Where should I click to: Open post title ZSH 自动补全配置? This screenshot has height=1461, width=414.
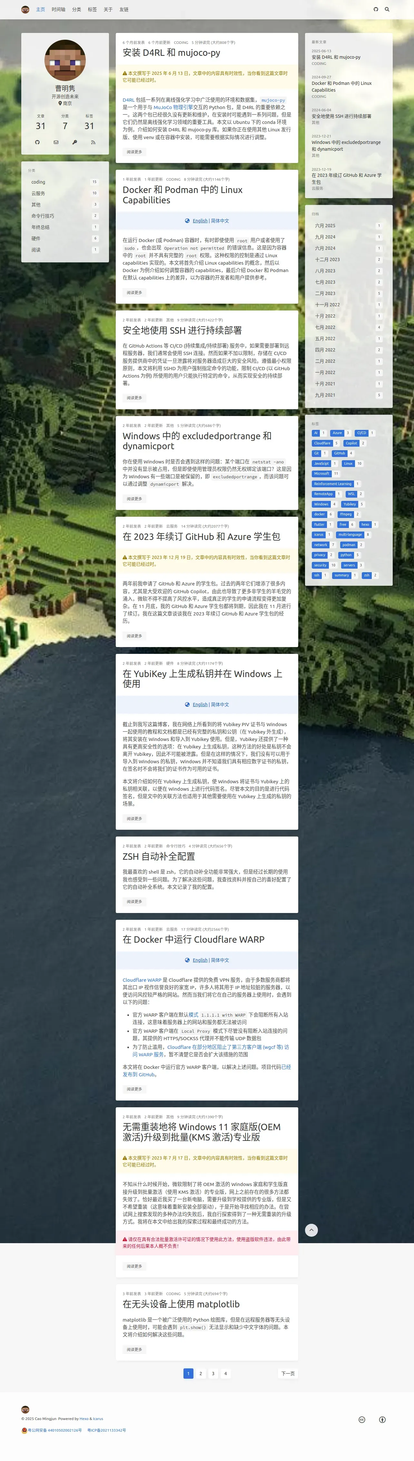(159, 857)
